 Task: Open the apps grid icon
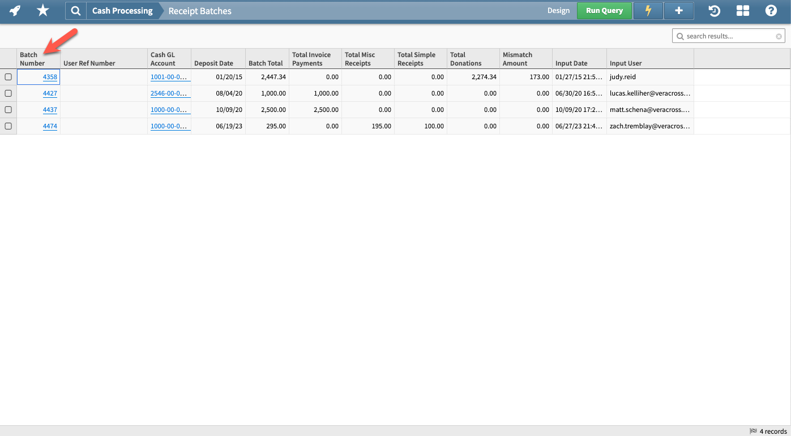[x=742, y=10]
